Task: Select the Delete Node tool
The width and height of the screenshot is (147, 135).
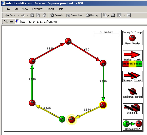Action: [x=133, y=93]
